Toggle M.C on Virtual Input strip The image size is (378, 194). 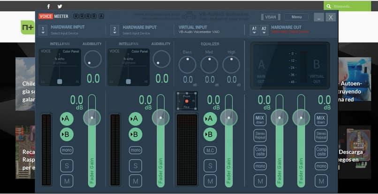[x=210, y=150]
